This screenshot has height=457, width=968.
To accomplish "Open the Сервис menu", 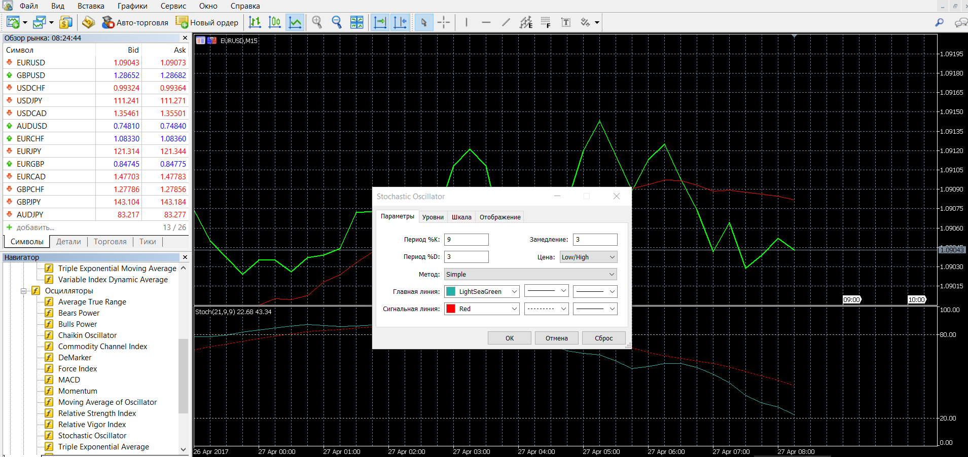I will (x=173, y=6).
